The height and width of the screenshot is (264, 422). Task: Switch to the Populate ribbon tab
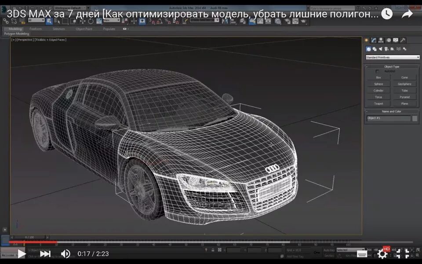[109, 29]
